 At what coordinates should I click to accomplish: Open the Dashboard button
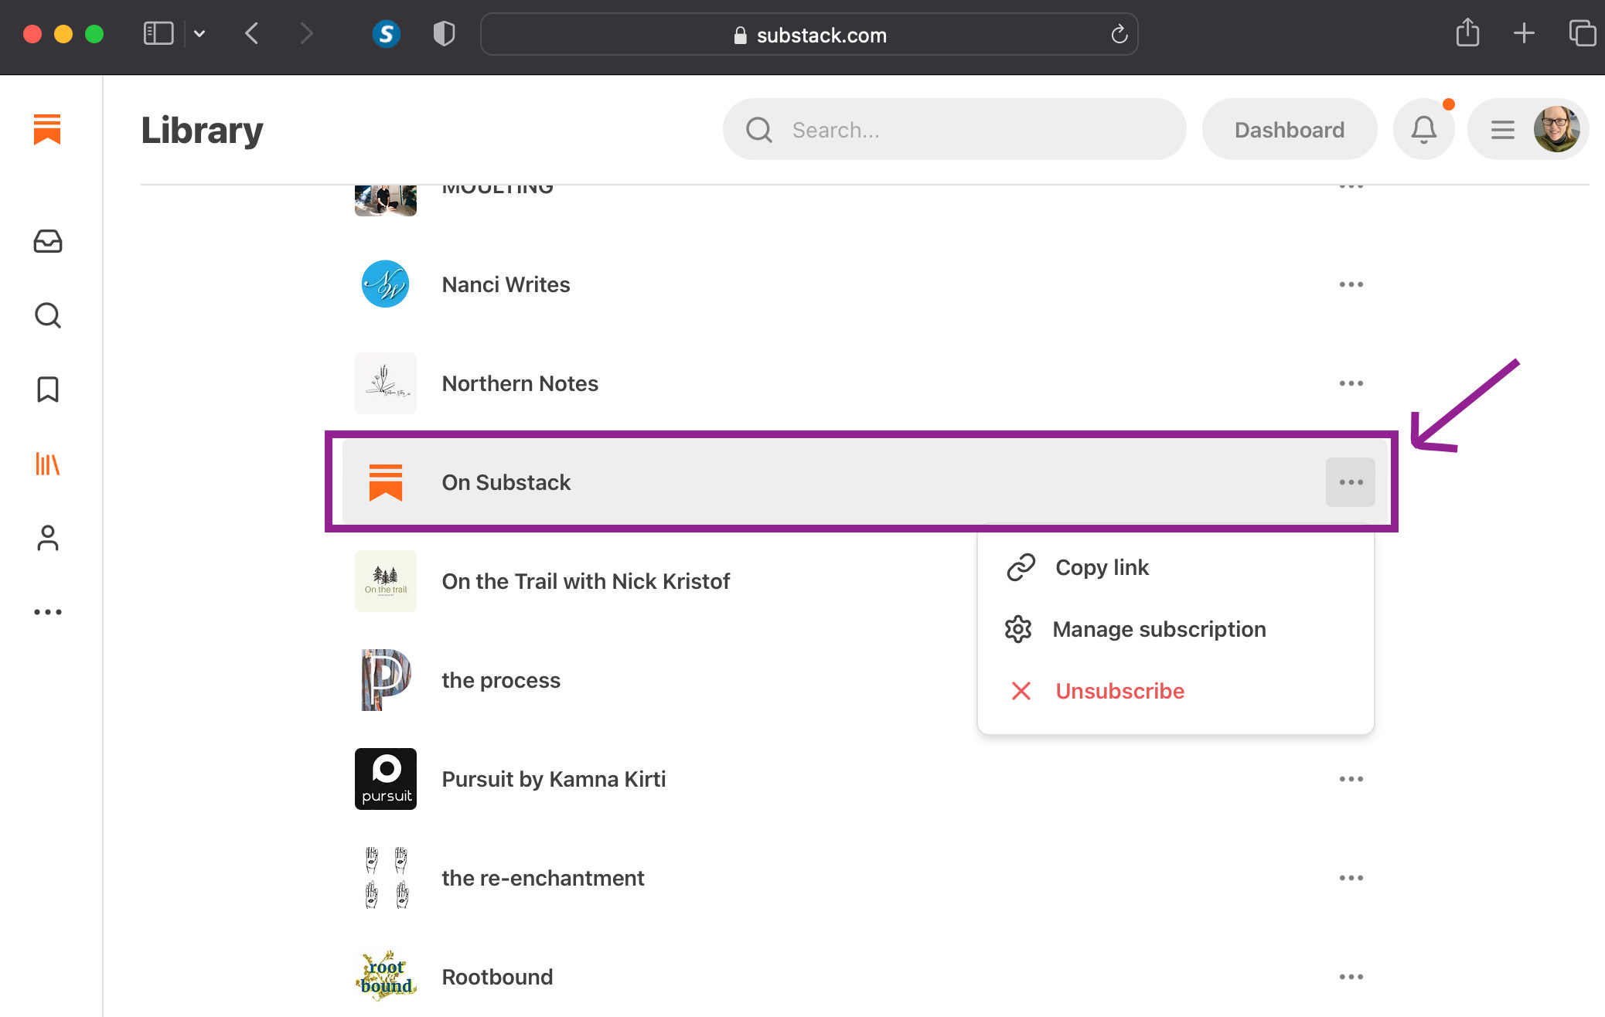click(1289, 130)
